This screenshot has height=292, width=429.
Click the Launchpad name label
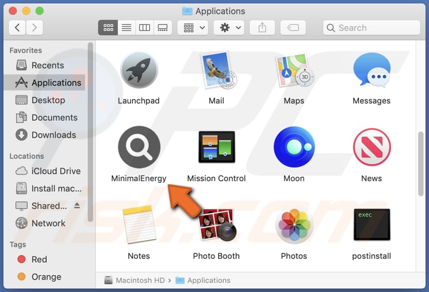click(138, 101)
